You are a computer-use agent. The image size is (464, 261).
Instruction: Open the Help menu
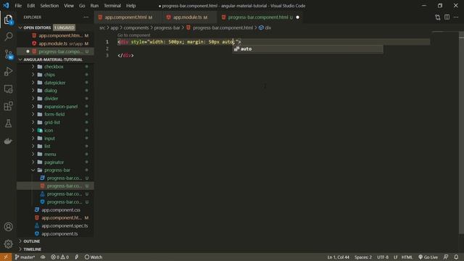pyautogui.click(x=130, y=6)
